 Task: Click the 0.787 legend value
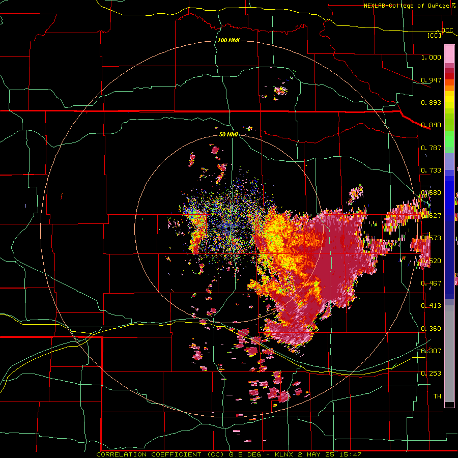pyautogui.click(x=431, y=148)
